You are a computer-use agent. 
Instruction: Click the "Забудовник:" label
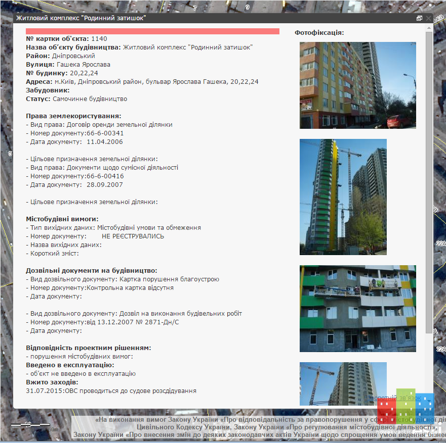(48, 90)
